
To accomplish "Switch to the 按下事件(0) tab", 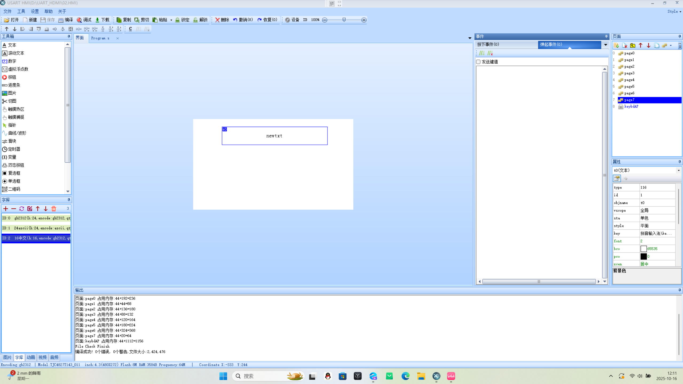I will (488, 44).
